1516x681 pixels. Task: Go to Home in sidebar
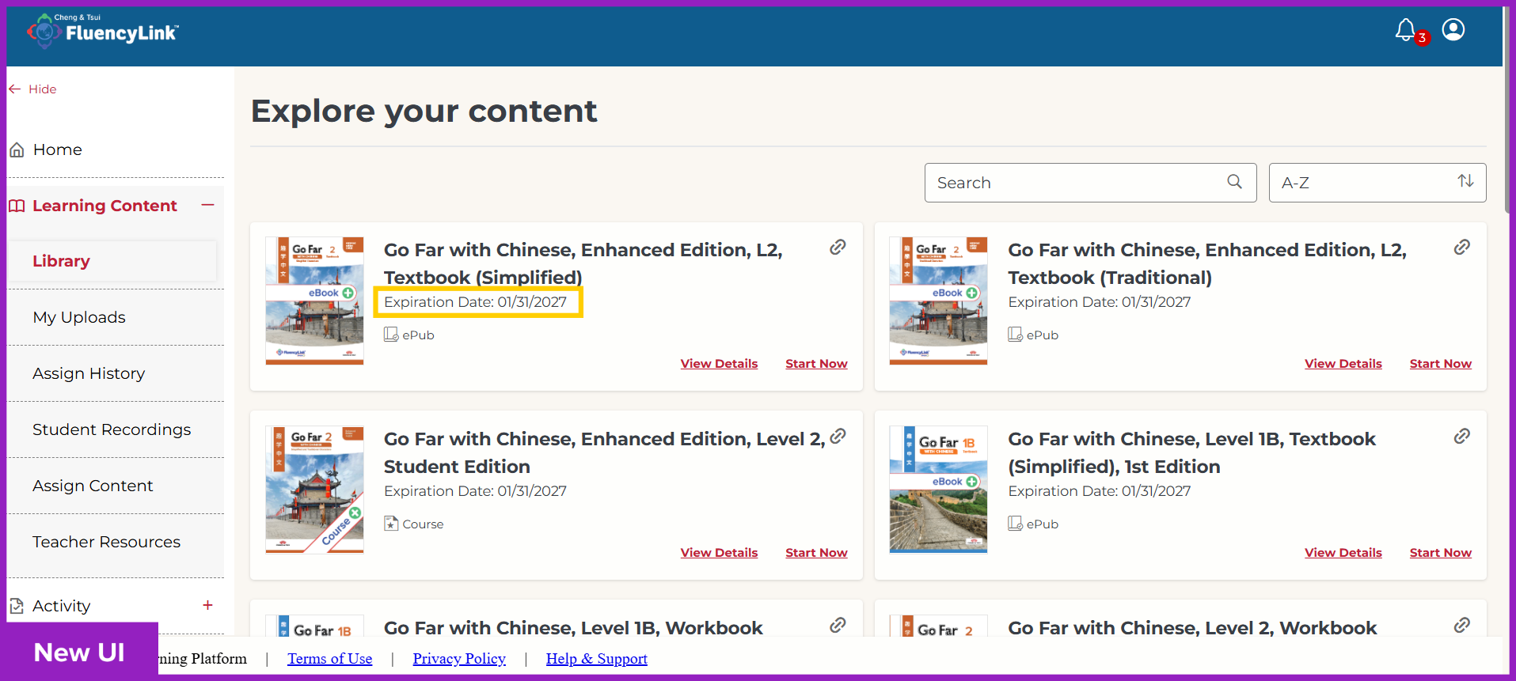click(x=58, y=149)
